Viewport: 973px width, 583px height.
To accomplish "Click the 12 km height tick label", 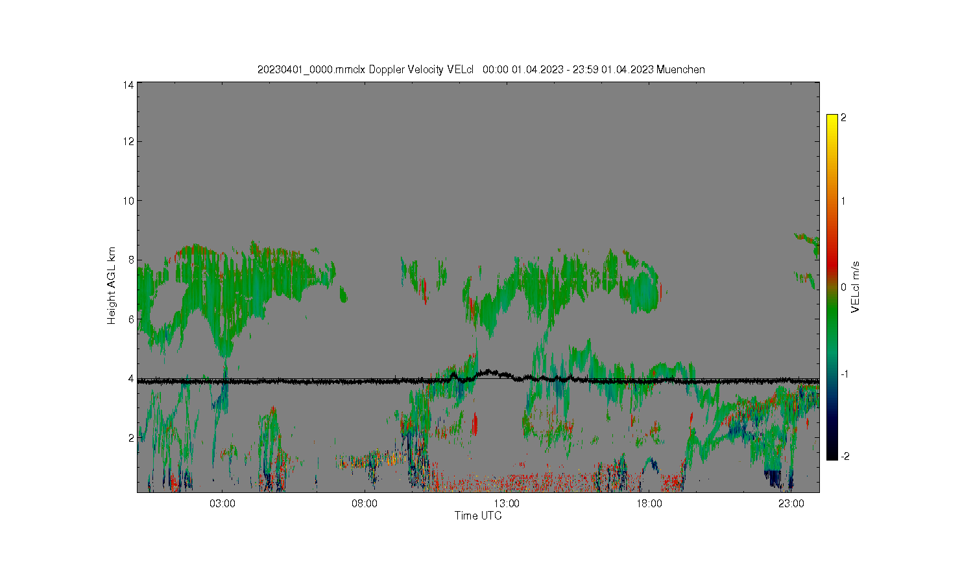I will [x=128, y=141].
